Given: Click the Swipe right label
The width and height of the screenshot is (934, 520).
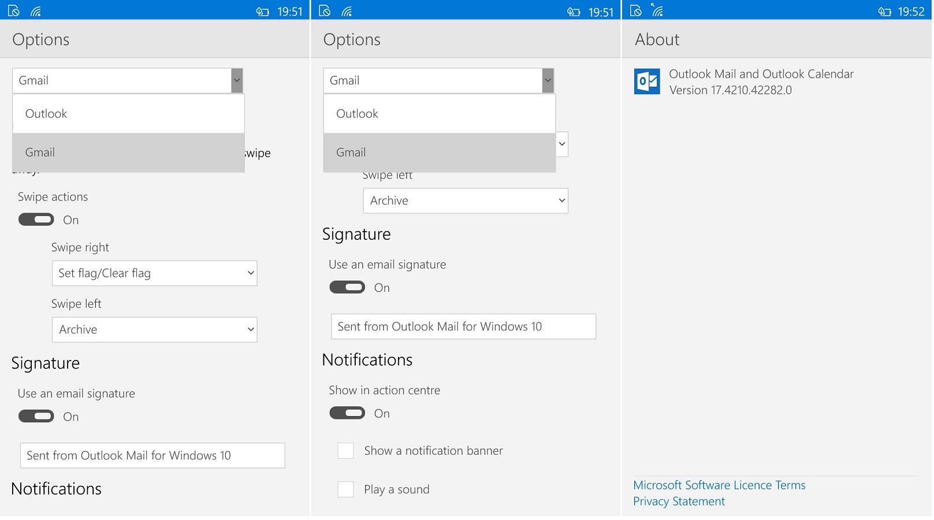Looking at the screenshot, I should point(80,247).
